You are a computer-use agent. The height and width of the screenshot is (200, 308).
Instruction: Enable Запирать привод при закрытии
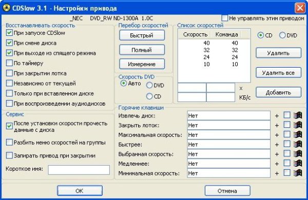coord(9,155)
